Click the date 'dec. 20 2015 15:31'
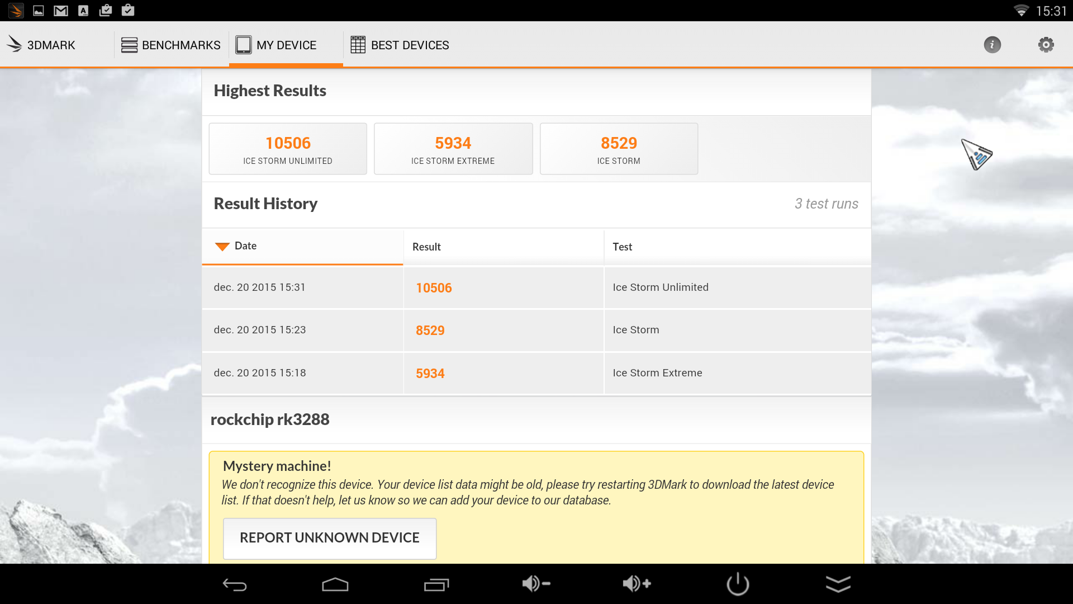The width and height of the screenshot is (1073, 604). coord(259,287)
